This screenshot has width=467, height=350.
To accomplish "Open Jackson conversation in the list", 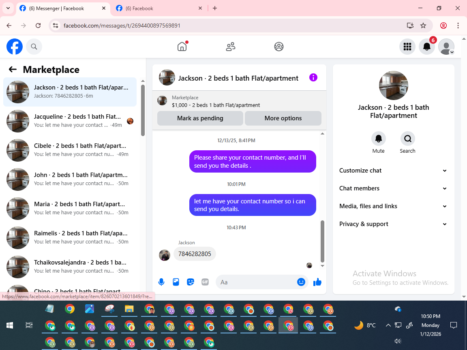I will [x=70, y=92].
